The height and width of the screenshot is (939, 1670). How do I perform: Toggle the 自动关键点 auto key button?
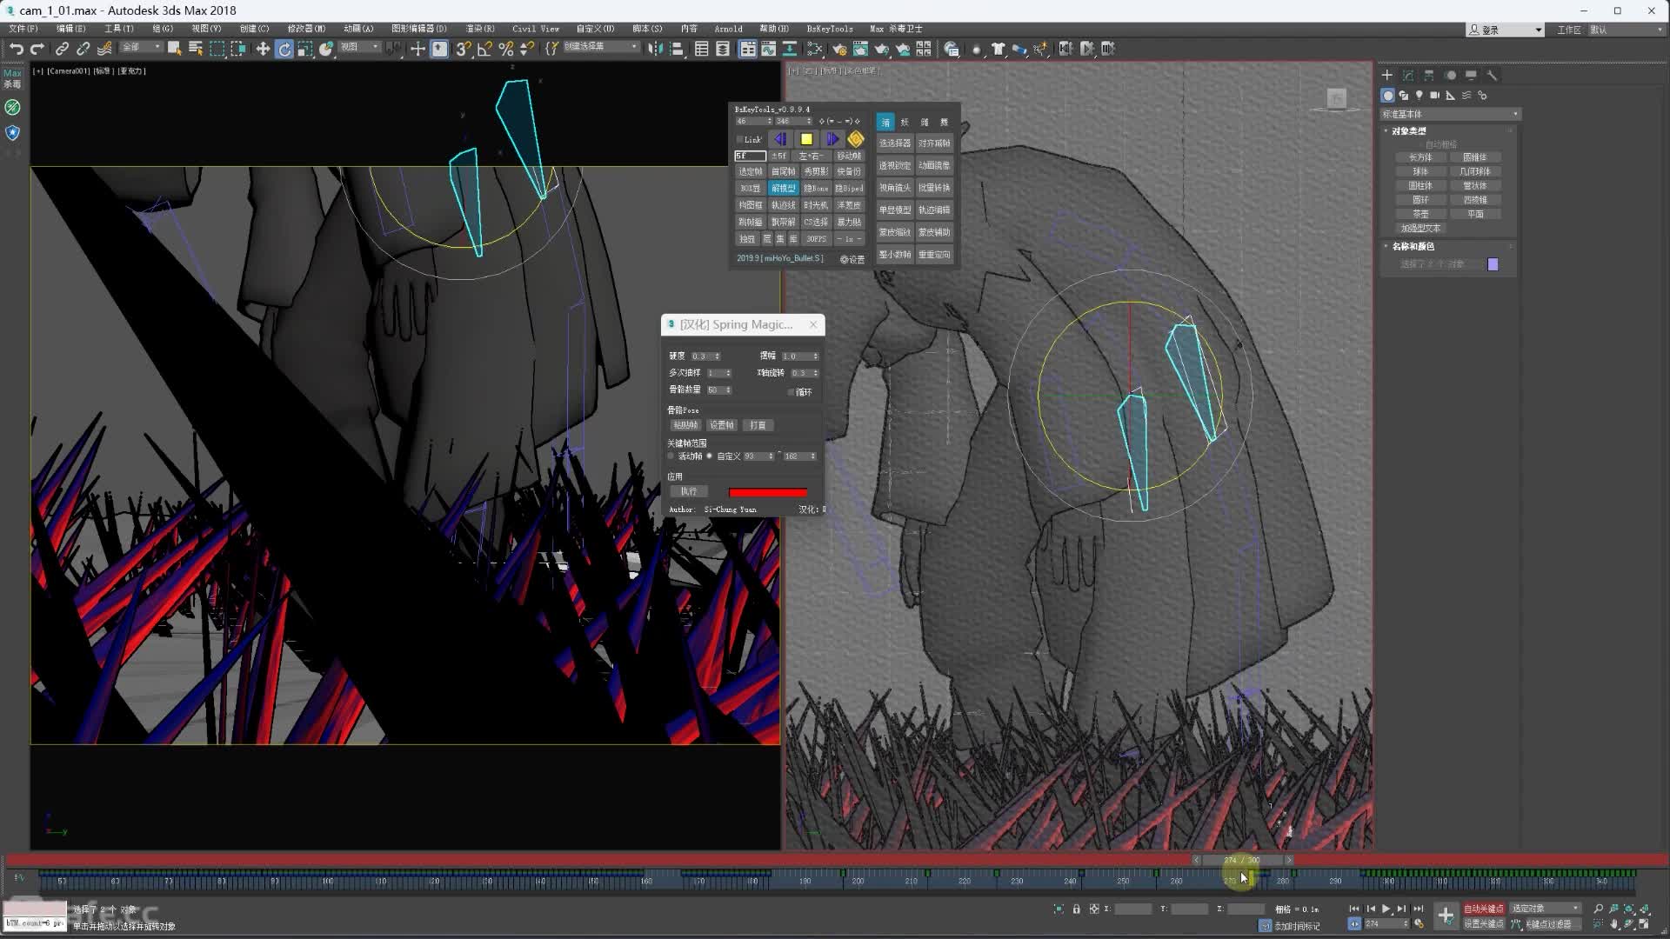[x=1483, y=908]
